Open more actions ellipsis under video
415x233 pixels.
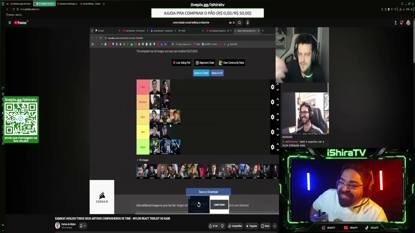point(275,226)
